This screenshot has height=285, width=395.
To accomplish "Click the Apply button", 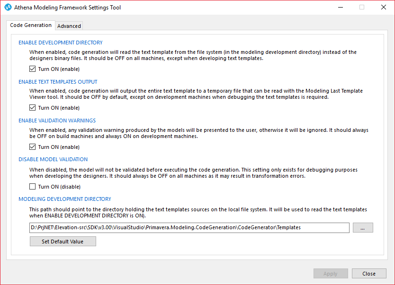I will [331, 274].
